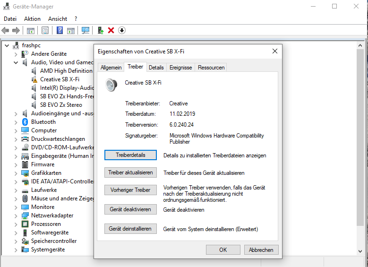Click the Treiberdetails button
This screenshot has height=267, width=368.
[x=130, y=155]
